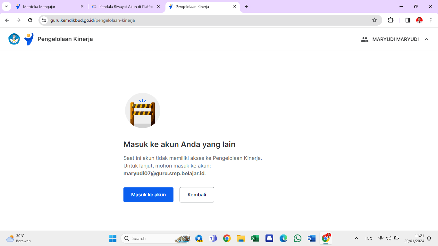This screenshot has height=246, width=438.
Task: Launch Excel from the taskbar
Action: click(x=255, y=238)
